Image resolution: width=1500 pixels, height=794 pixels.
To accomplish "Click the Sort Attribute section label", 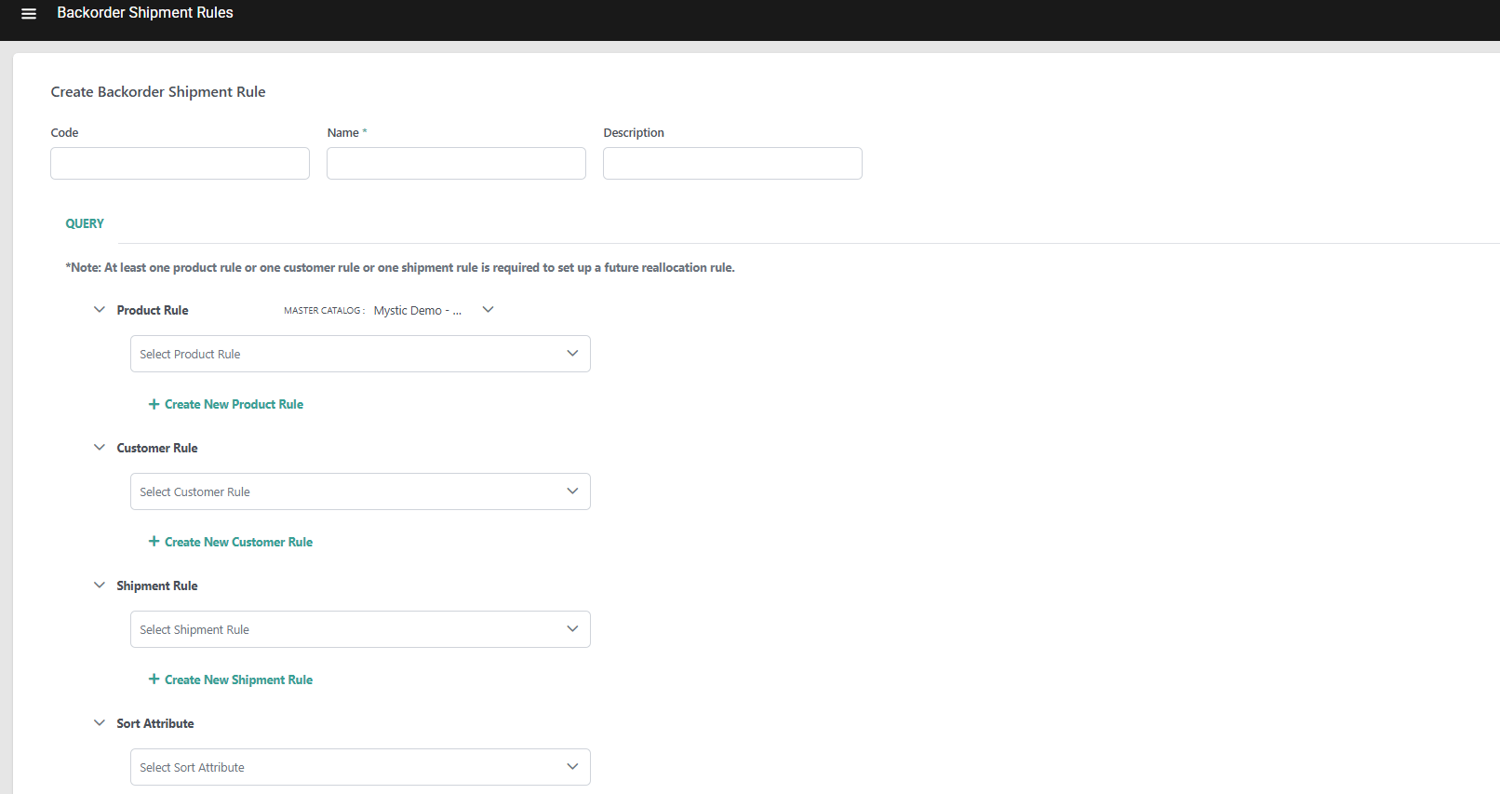I will tap(155, 723).
